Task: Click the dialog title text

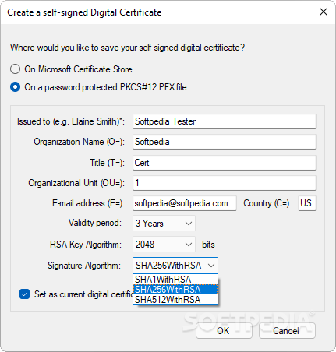Action: click(84, 12)
